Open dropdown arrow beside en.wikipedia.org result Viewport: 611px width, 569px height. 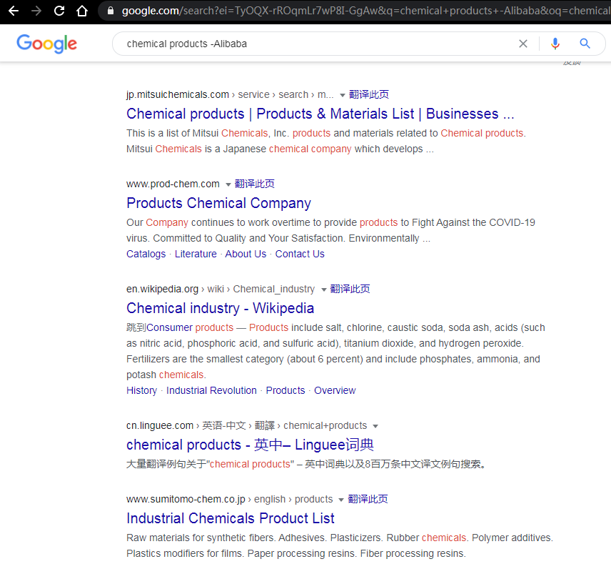tap(324, 290)
